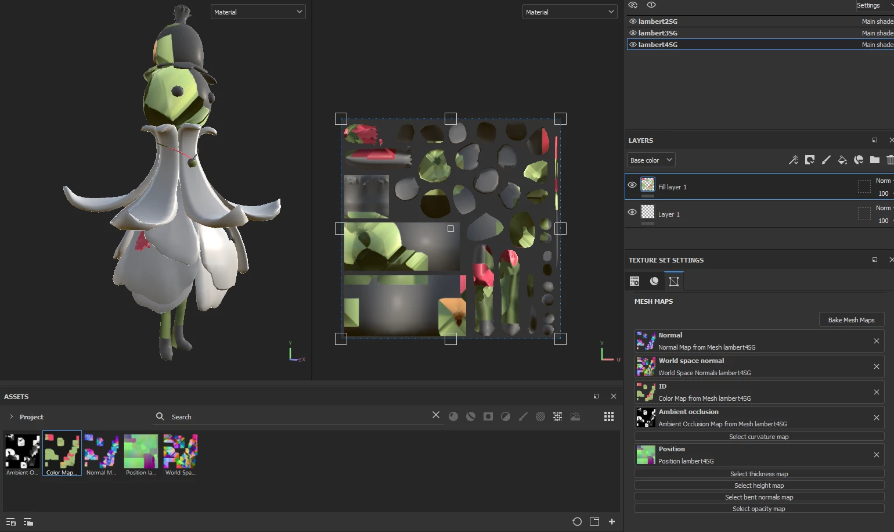Filter assets by smart materials icon
The height and width of the screenshot is (532, 894).
pyautogui.click(x=471, y=416)
